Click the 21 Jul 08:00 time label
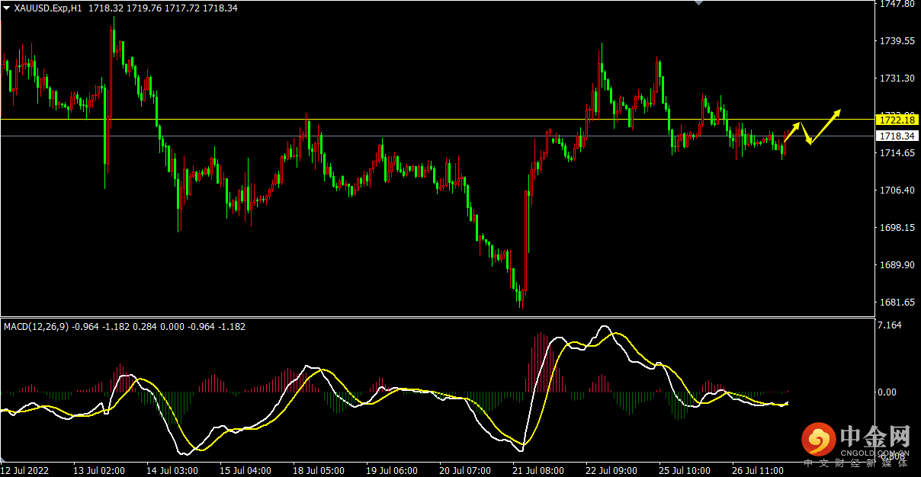The image size is (921, 477). 538,471
